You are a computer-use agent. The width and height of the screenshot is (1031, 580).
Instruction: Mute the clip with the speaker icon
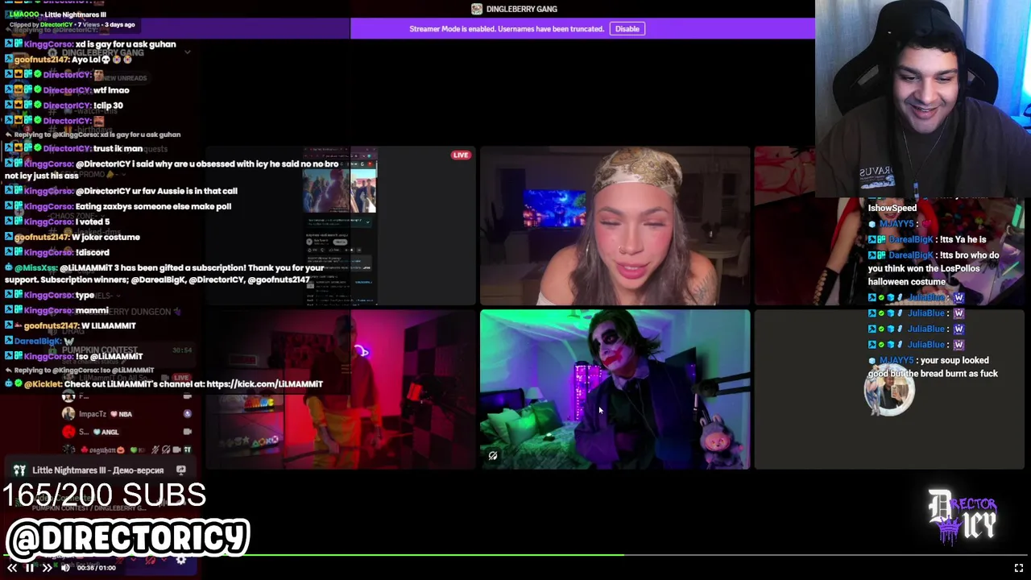coord(65,568)
